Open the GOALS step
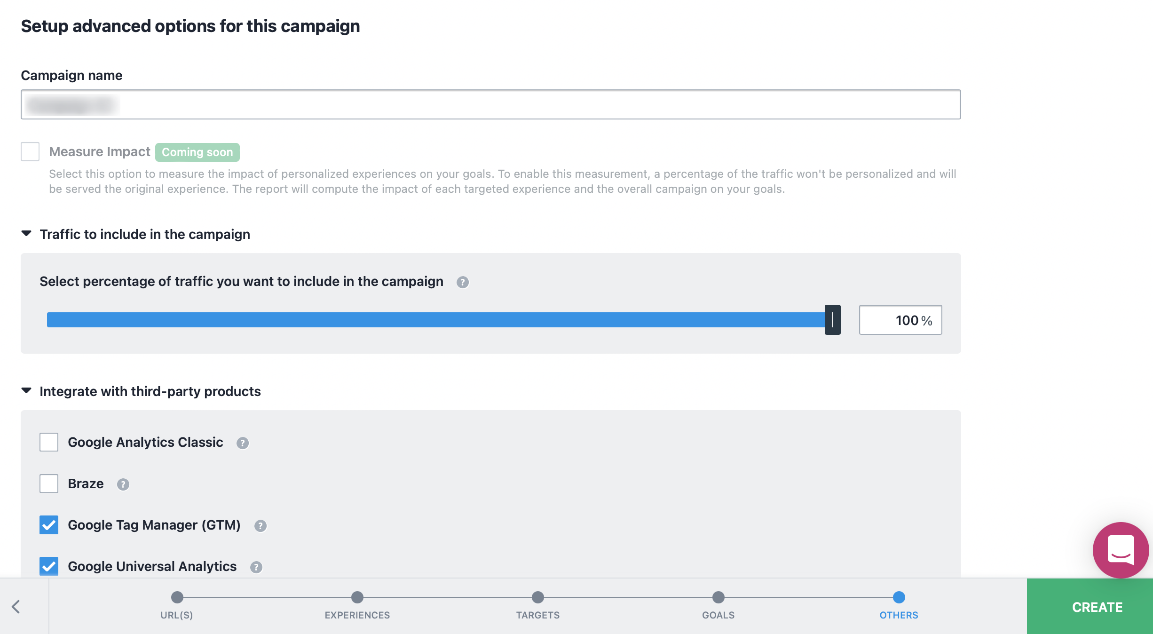1153x634 pixels. pos(719,598)
